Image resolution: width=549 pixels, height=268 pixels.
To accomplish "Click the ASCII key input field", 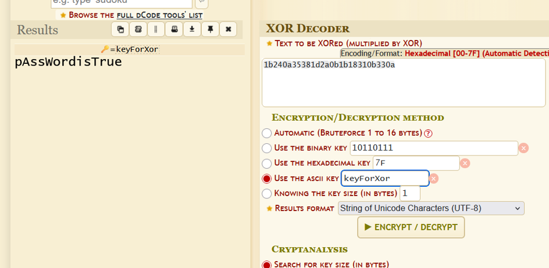I will click(385, 179).
